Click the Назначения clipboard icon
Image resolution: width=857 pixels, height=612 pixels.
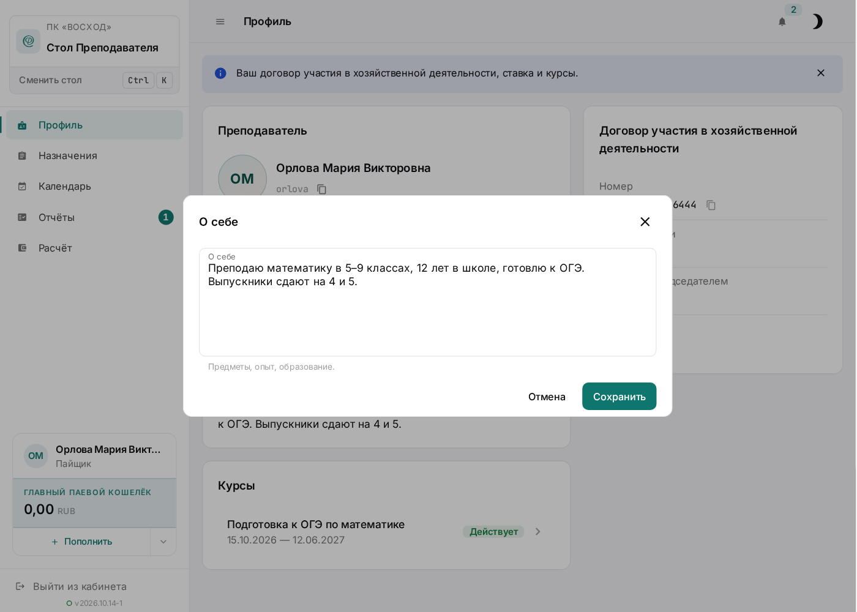(22, 156)
